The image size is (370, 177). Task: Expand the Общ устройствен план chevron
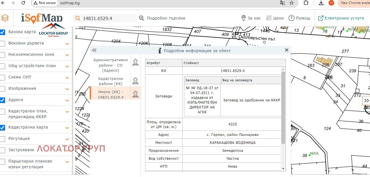pos(67,66)
